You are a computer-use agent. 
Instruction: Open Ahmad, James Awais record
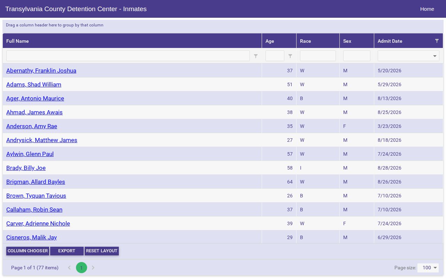click(34, 112)
